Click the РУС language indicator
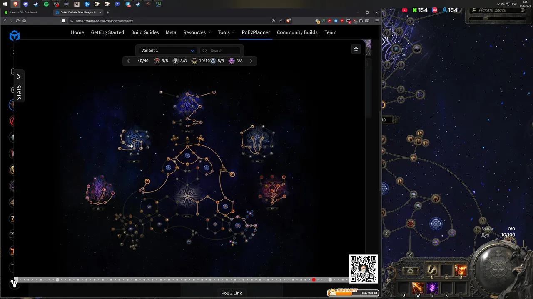Viewport: 533px width, 299px height. pos(514,4)
